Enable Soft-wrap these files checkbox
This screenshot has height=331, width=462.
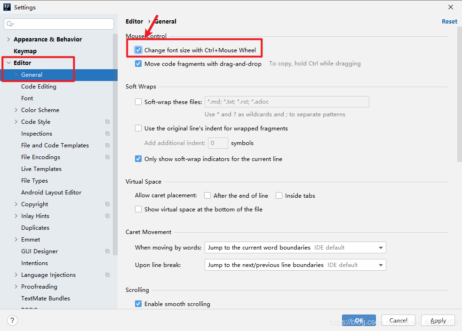pyautogui.click(x=138, y=102)
